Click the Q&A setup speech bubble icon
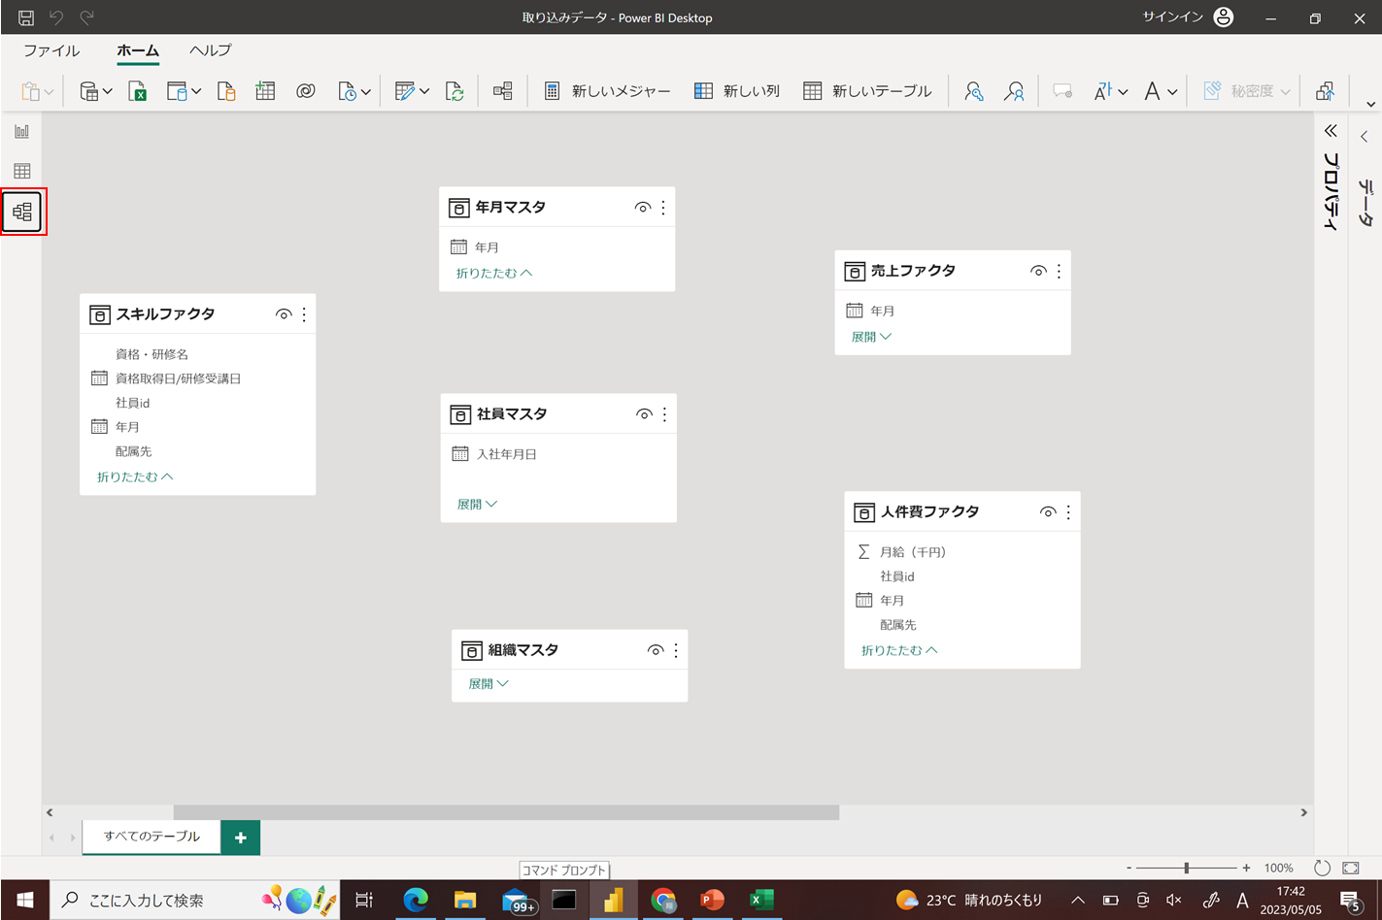 tap(1062, 91)
